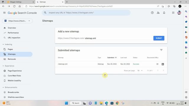
Task: Focus the Inspect any URL search box
Action: pyautogui.click(x=86, y=13)
